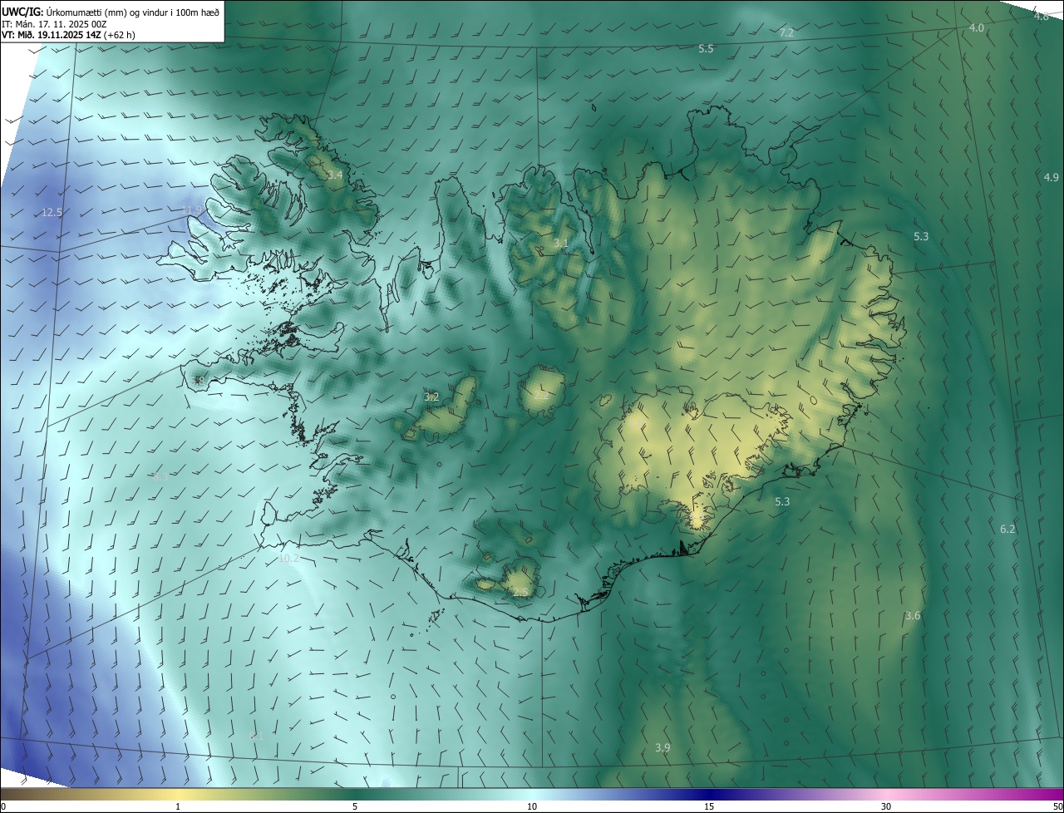The image size is (1064, 813).
Task: Click the 4.9 value at the right edge
Action: point(1052,178)
